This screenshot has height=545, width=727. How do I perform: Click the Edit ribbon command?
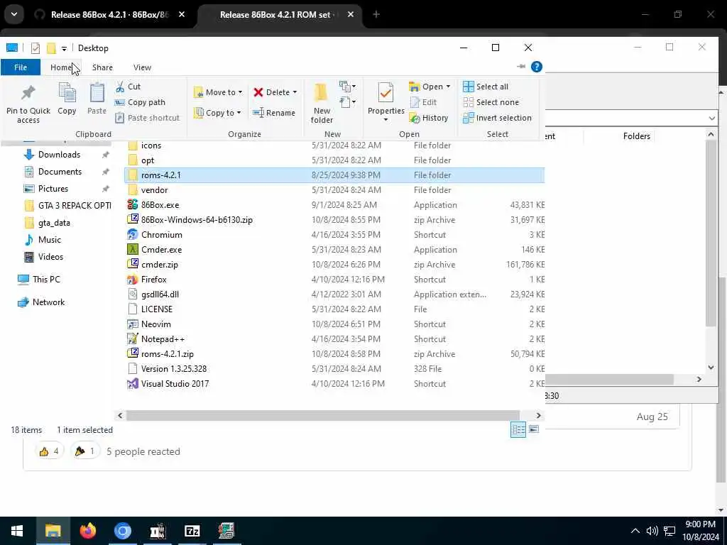pos(424,102)
